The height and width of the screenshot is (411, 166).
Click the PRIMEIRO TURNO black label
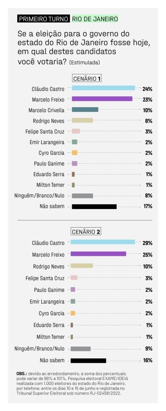coord(44,19)
